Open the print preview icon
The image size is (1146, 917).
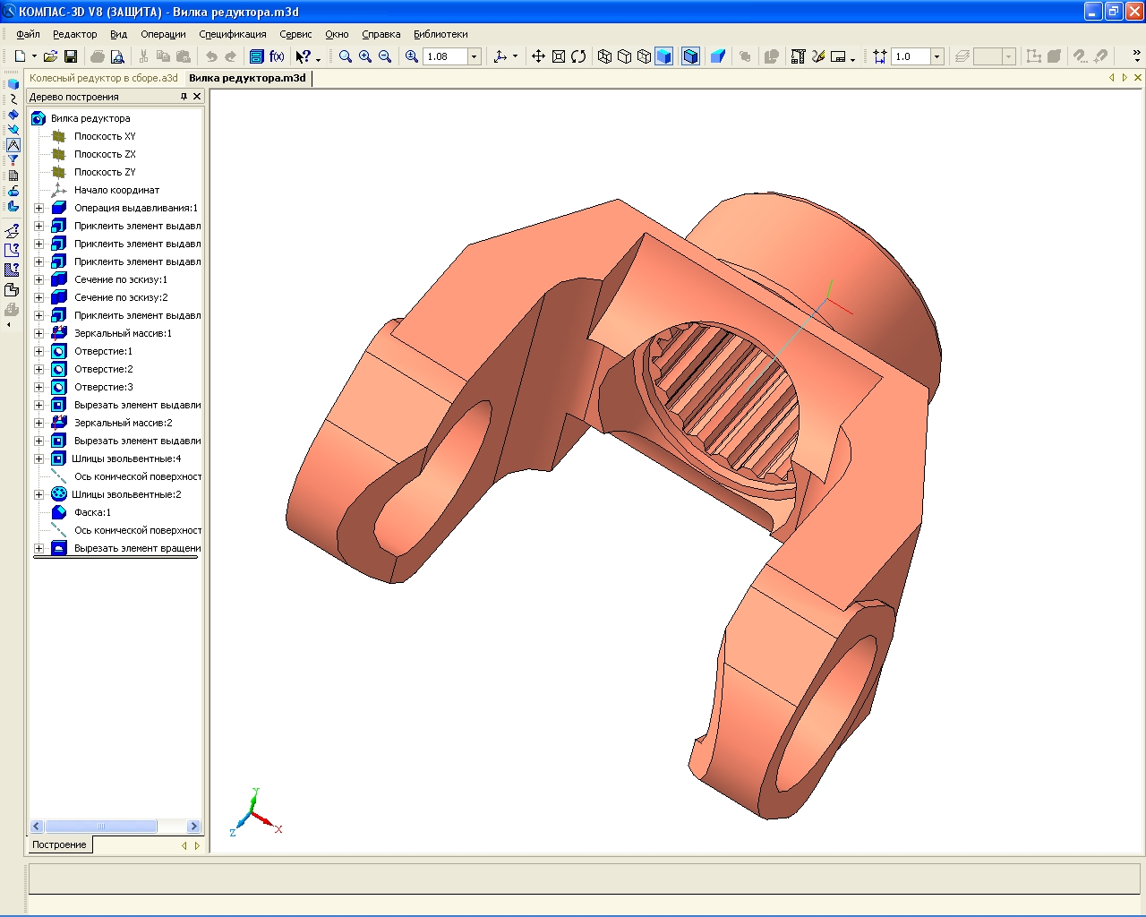point(117,56)
